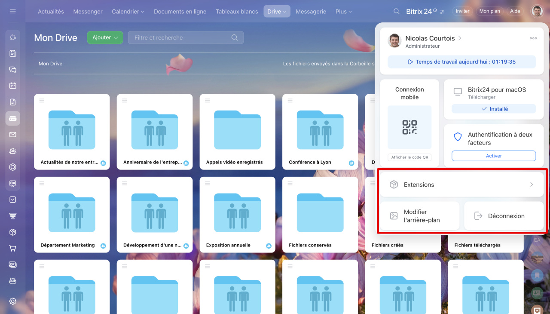
Task: Click Modifier l'arrière-plan option
Action: [419, 216]
